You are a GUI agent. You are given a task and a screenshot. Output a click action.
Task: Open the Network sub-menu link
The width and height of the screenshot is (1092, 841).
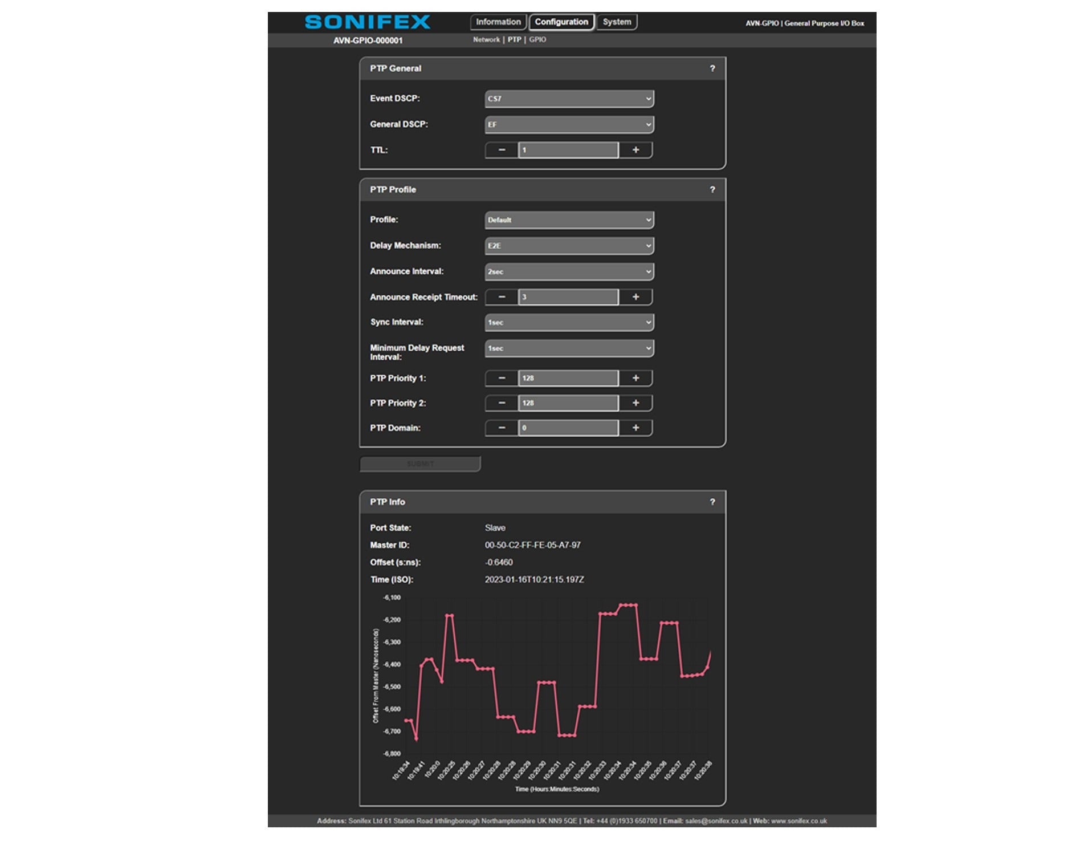[486, 40]
